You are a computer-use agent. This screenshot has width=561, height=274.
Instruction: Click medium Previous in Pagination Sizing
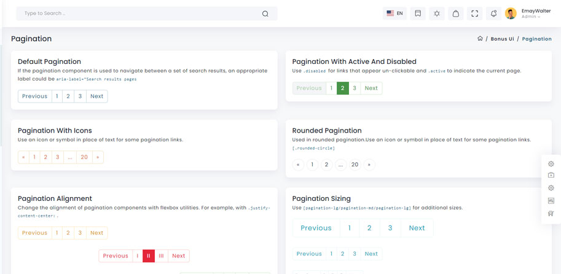pyautogui.click(x=309, y=254)
